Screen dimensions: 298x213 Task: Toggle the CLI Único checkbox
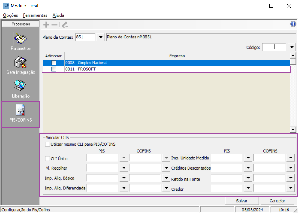(47, 158)
